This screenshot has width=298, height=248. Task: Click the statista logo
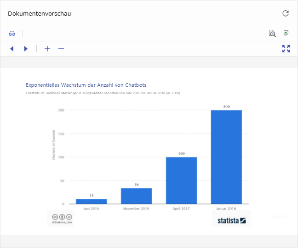pyautogui.click(x=232, y=221)
